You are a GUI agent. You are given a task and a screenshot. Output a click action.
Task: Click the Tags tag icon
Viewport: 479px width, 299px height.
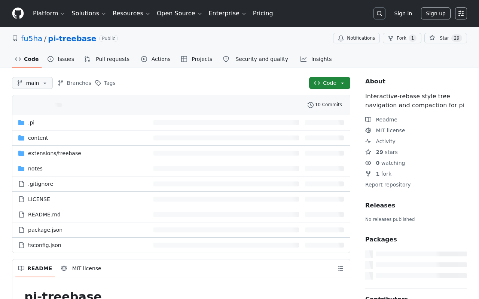98,83
